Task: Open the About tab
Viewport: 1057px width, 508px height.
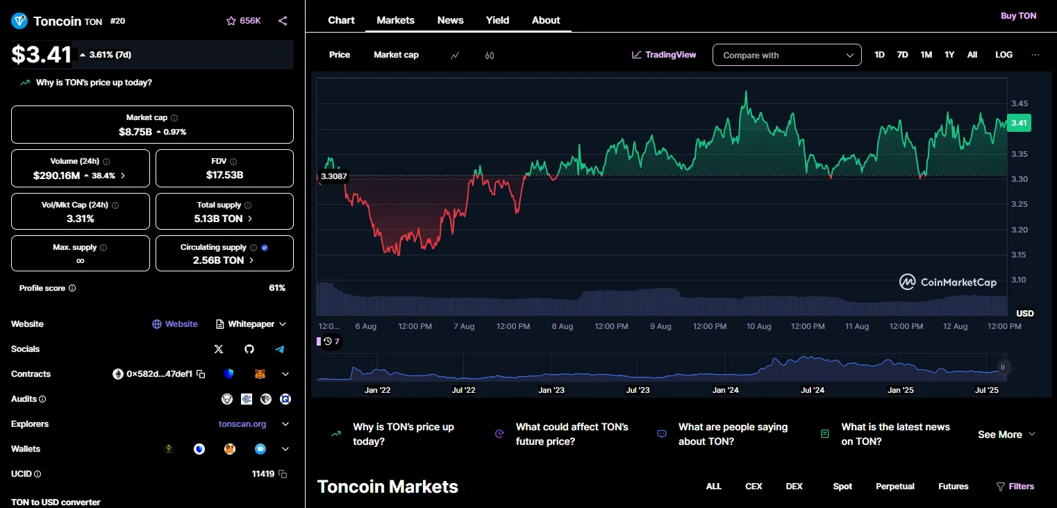Action: [x=546, y=20]
